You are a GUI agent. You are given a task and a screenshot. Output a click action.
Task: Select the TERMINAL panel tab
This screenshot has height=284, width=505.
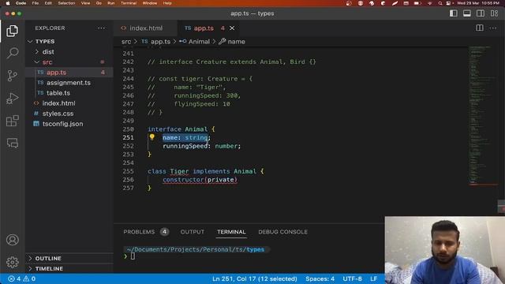coord(231,232)
